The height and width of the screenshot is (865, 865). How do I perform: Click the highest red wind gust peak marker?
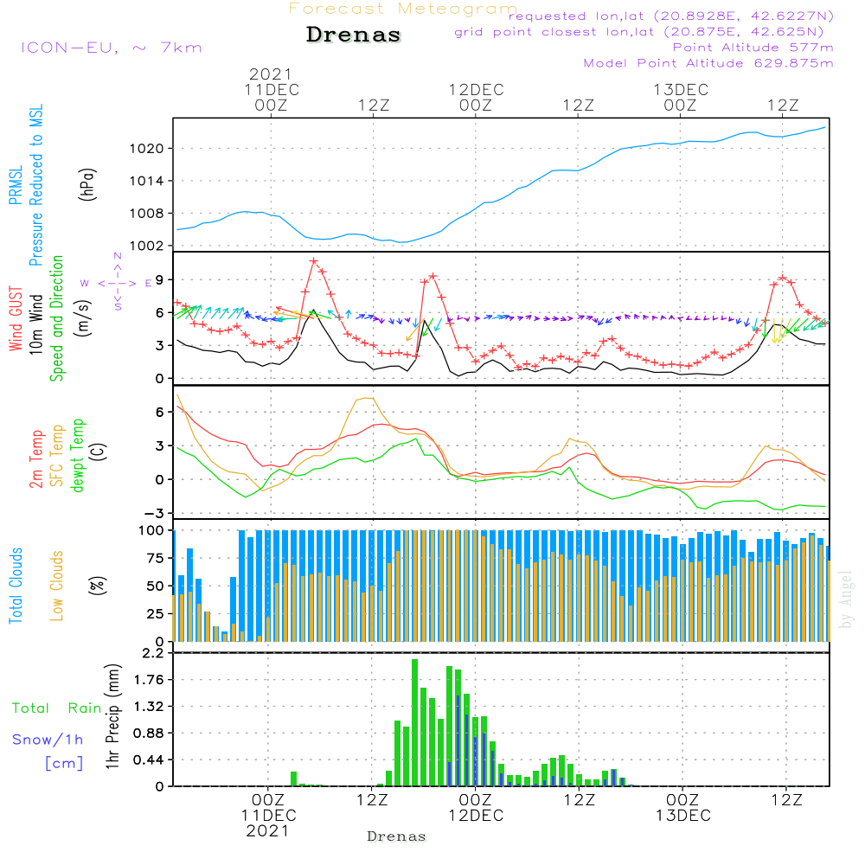point(314,261)
